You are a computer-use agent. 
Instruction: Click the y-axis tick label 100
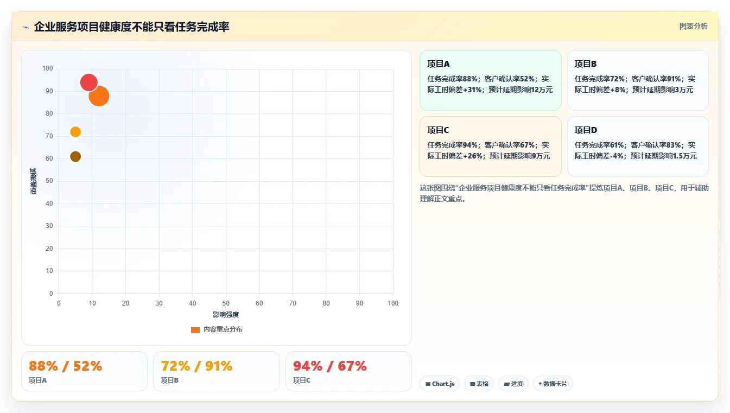coord(48,68)
